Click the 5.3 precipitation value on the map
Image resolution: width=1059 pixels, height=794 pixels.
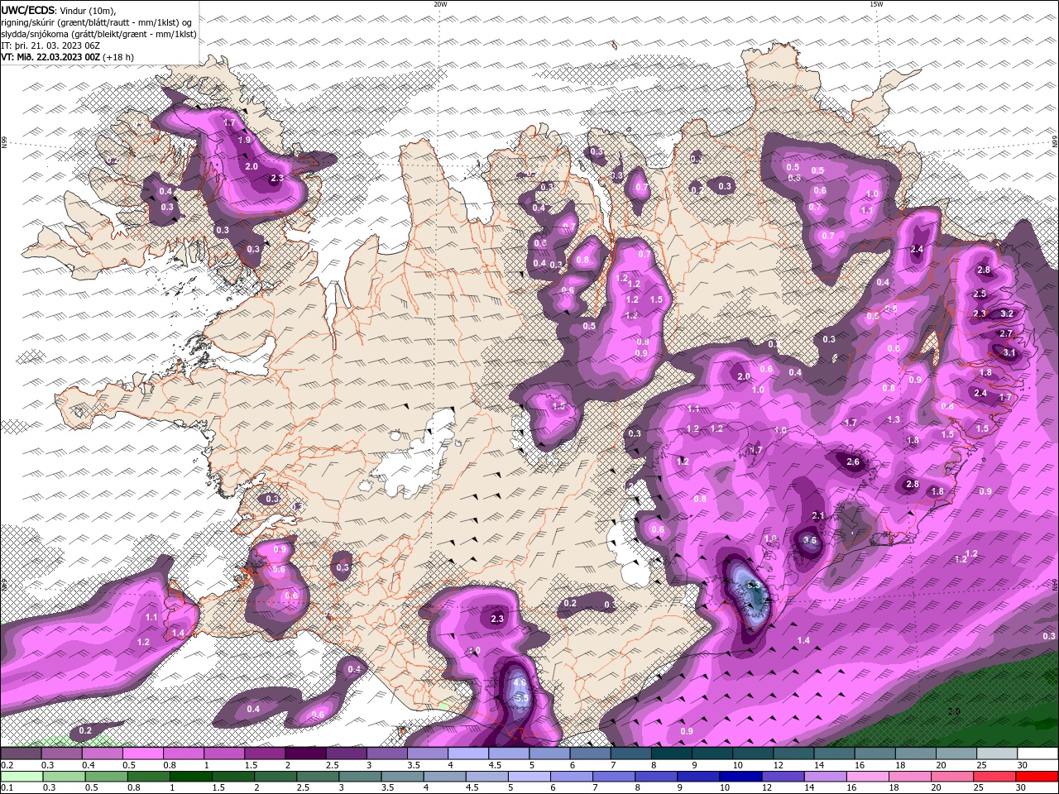[754, 585]
